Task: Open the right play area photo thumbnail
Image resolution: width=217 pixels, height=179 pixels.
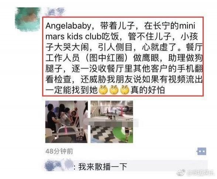Action: [x=112, y=122]
